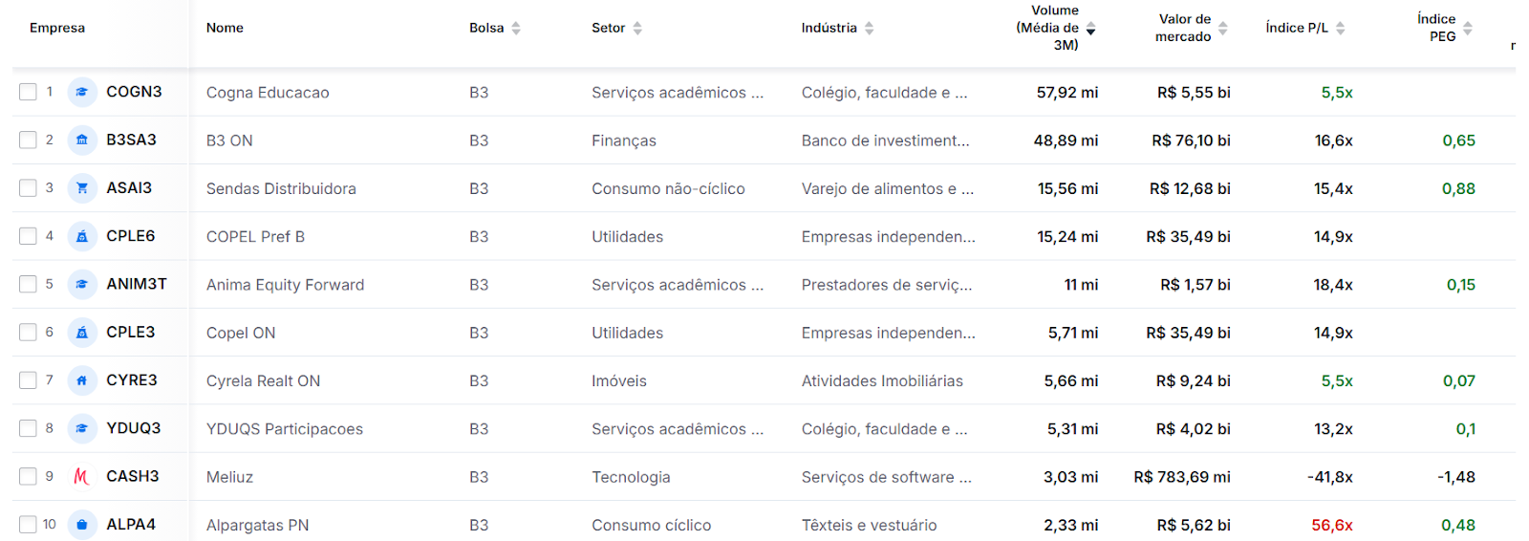This screenshot has height=541, width=1529.
Task: Open the CPLE3 ticker link
Action: click(131, 332)
